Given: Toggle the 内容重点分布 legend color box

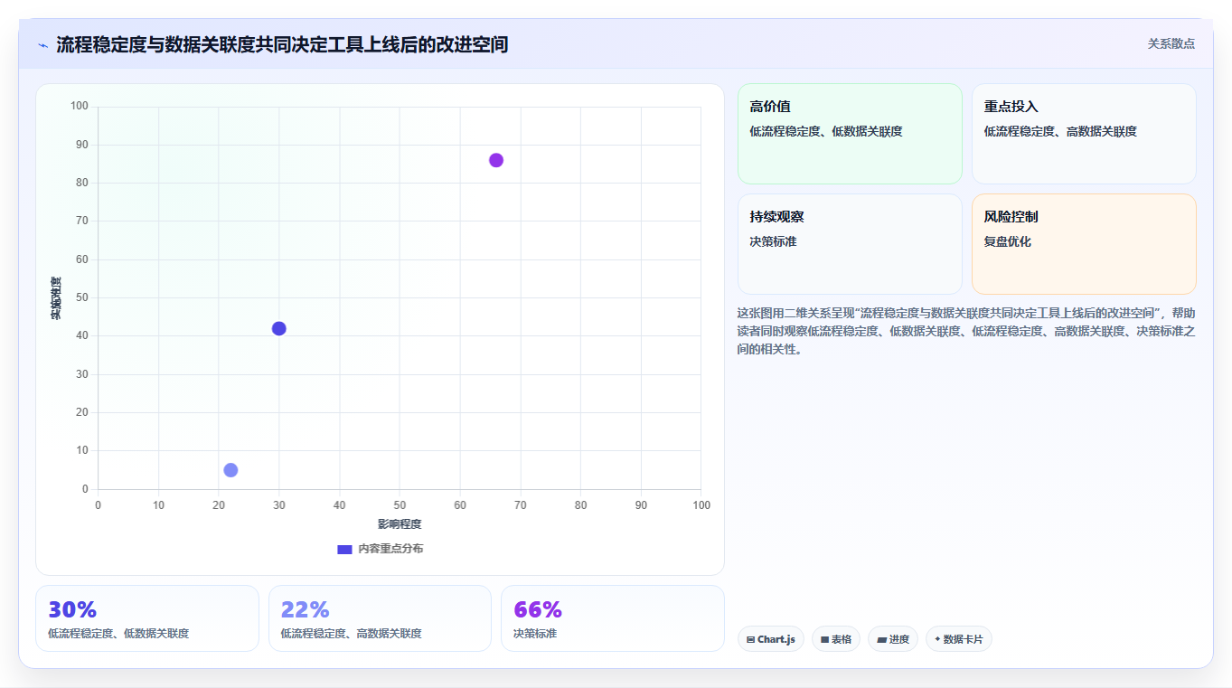Looking at the screenshot, I should (x=344, y=549).
